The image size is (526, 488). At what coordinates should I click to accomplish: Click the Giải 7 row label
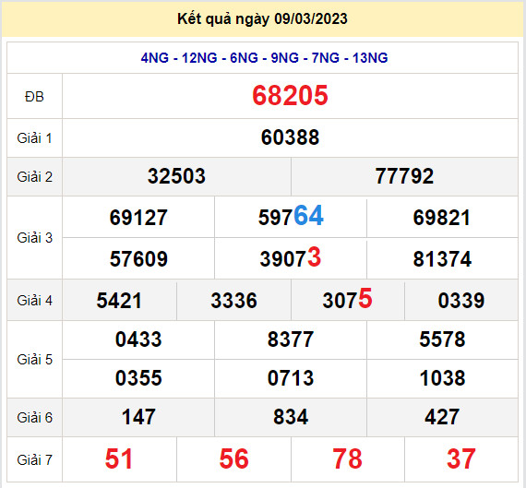pos(34,459)
